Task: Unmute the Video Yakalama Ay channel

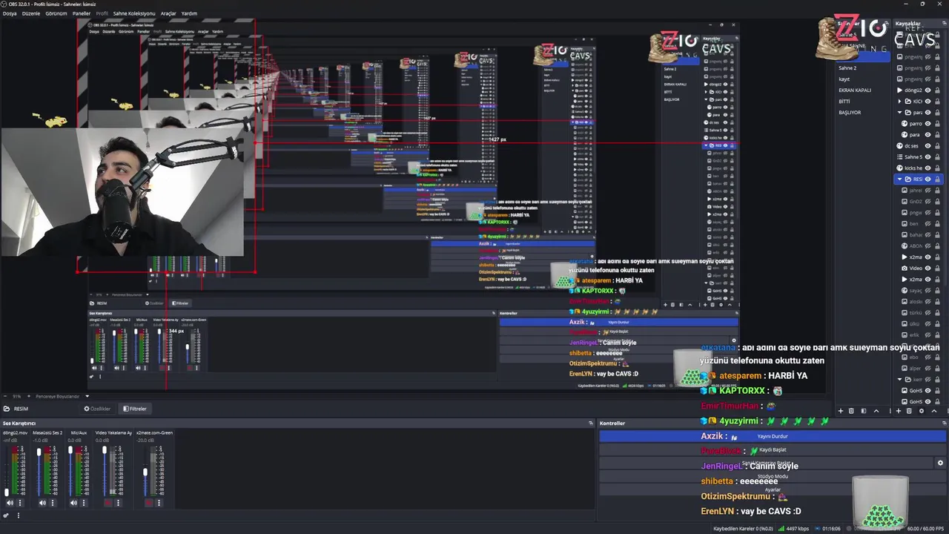Action: coord(108,502)
